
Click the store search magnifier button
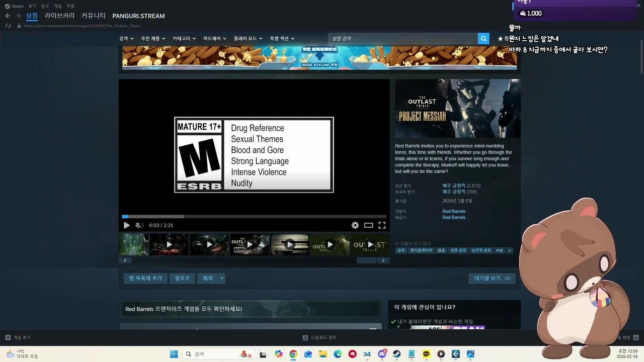click(484, 39)
